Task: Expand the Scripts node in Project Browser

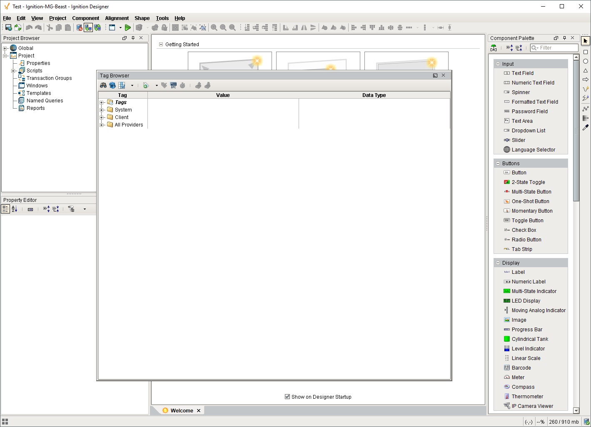Action: pos(13,71)
